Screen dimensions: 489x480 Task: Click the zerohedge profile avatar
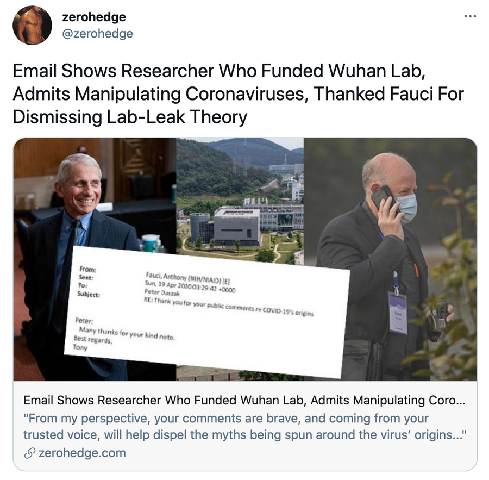32,26
